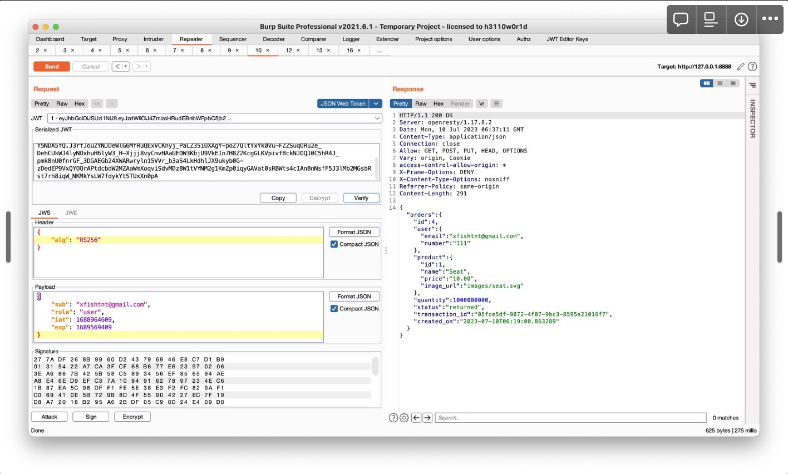Verify the JWT signature
This screenshot has height=474, width=788.
pyautogui.click(x=361, y=198)
